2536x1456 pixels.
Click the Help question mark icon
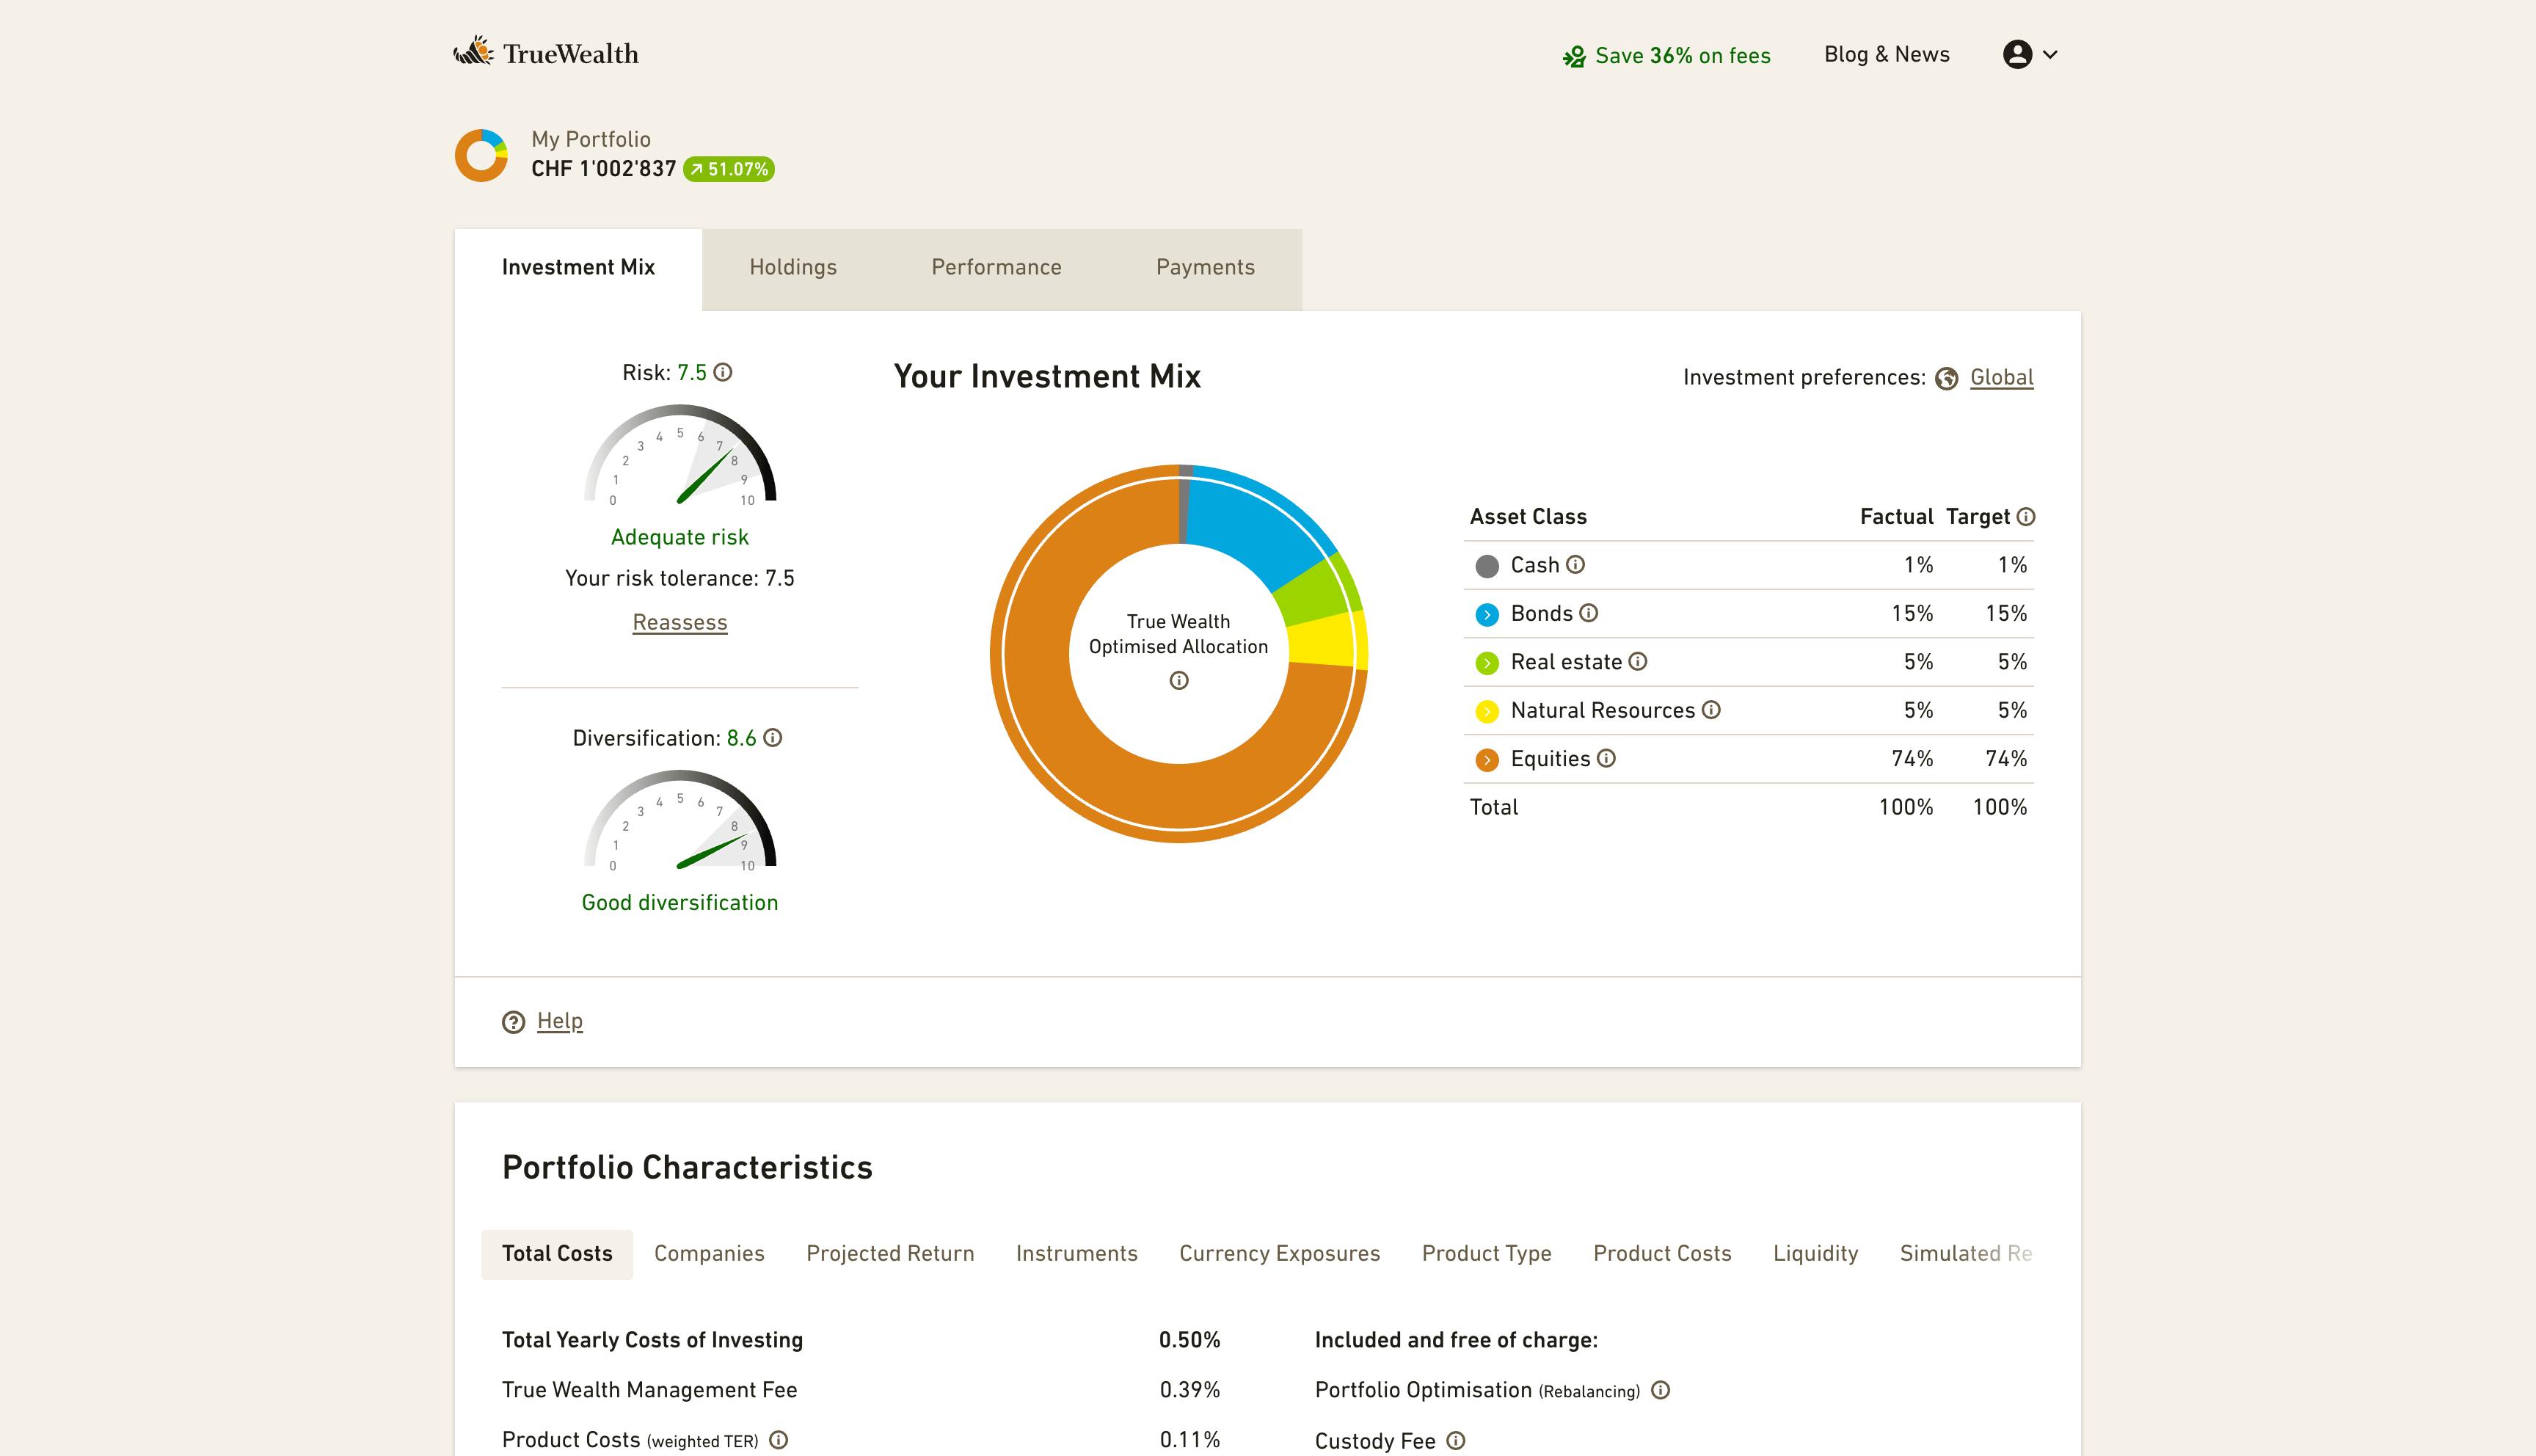click(513, 1022)
